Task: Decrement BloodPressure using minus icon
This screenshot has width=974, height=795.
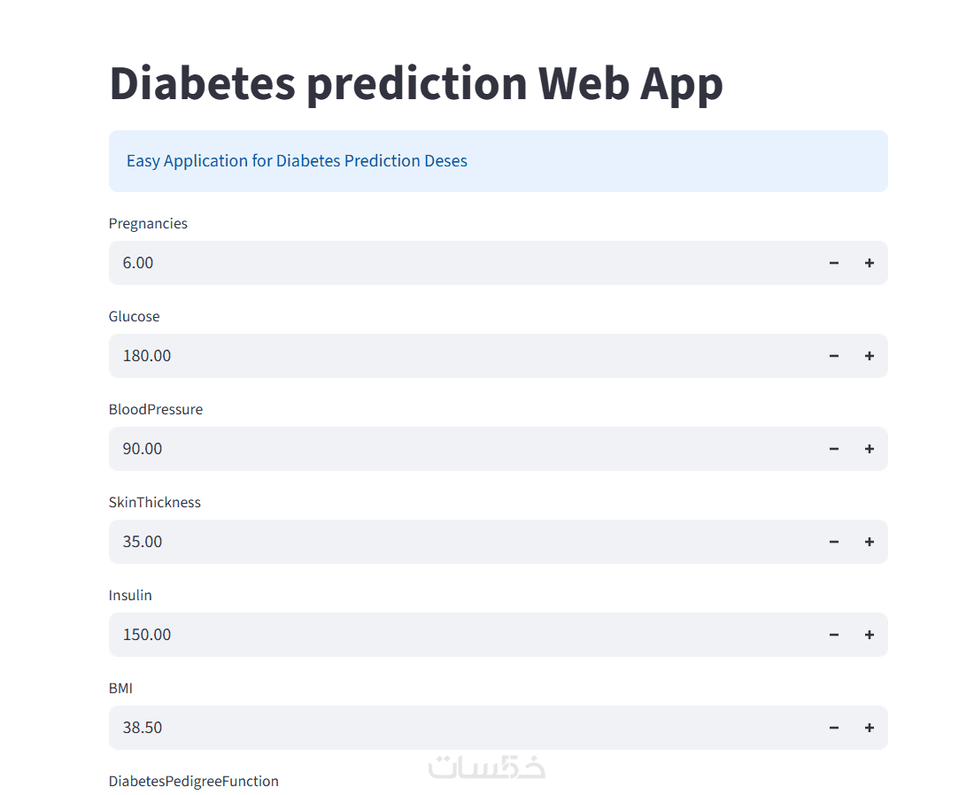Action: [834, 449]
